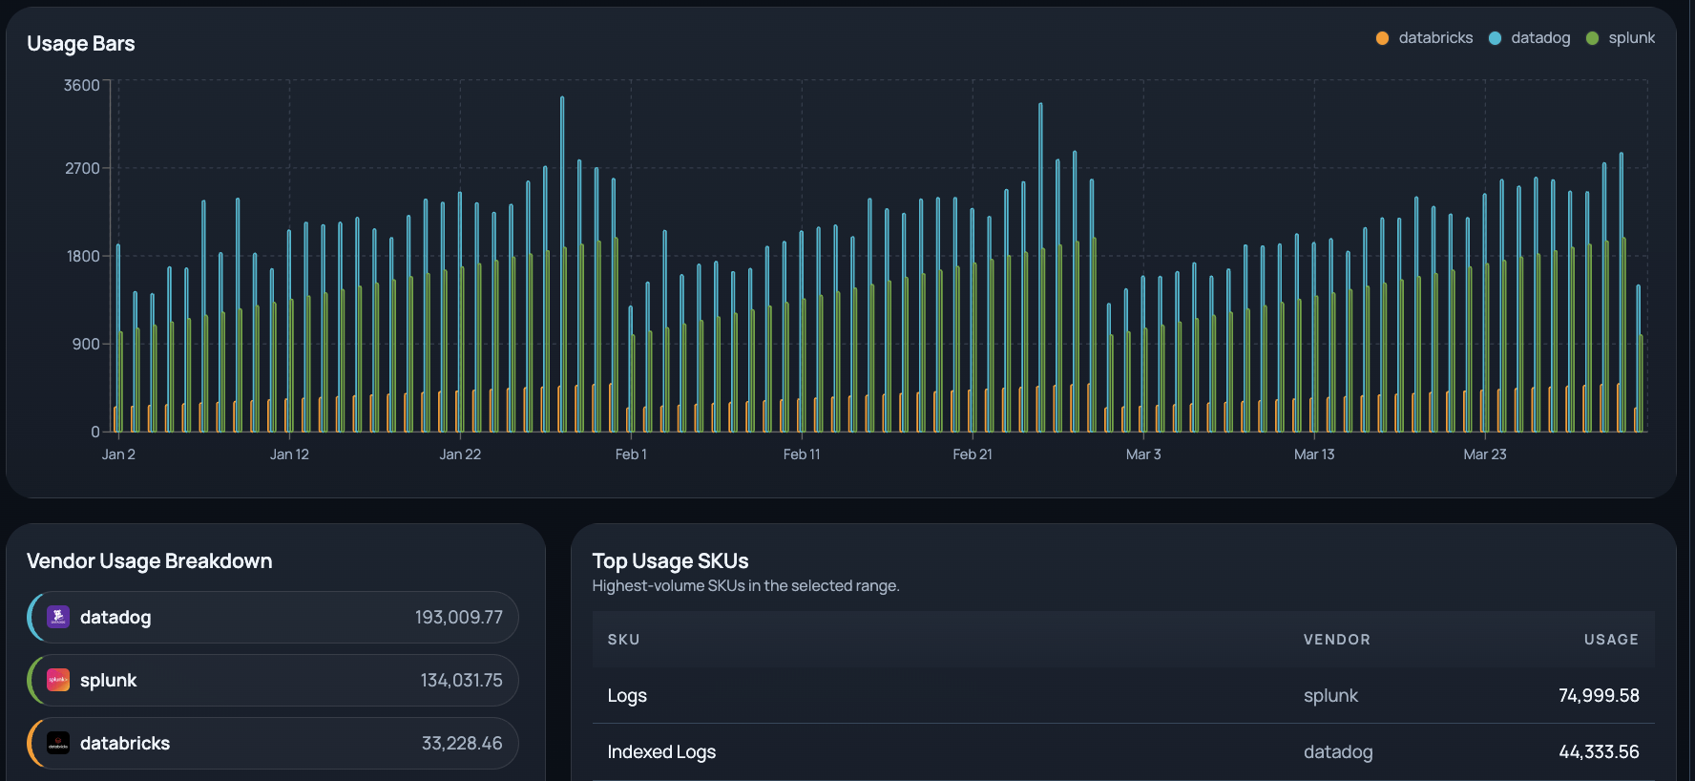Click the blue datadog legend dot
The image size is (1695, 781).
point(1495,38)
